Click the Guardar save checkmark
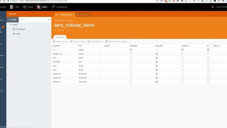 (59, 31)
